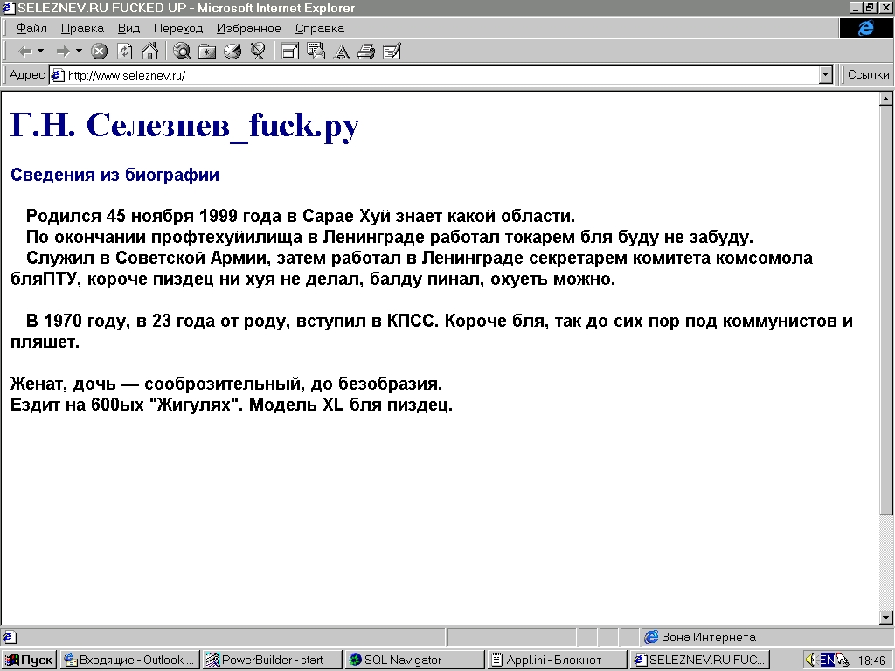Click the Fonts letter A icon

coord(342,52)
